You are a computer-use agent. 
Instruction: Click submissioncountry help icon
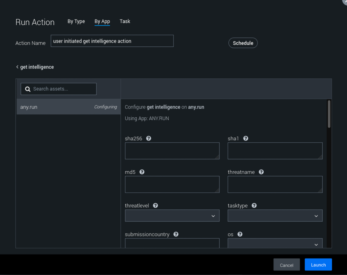pos(176,234)
